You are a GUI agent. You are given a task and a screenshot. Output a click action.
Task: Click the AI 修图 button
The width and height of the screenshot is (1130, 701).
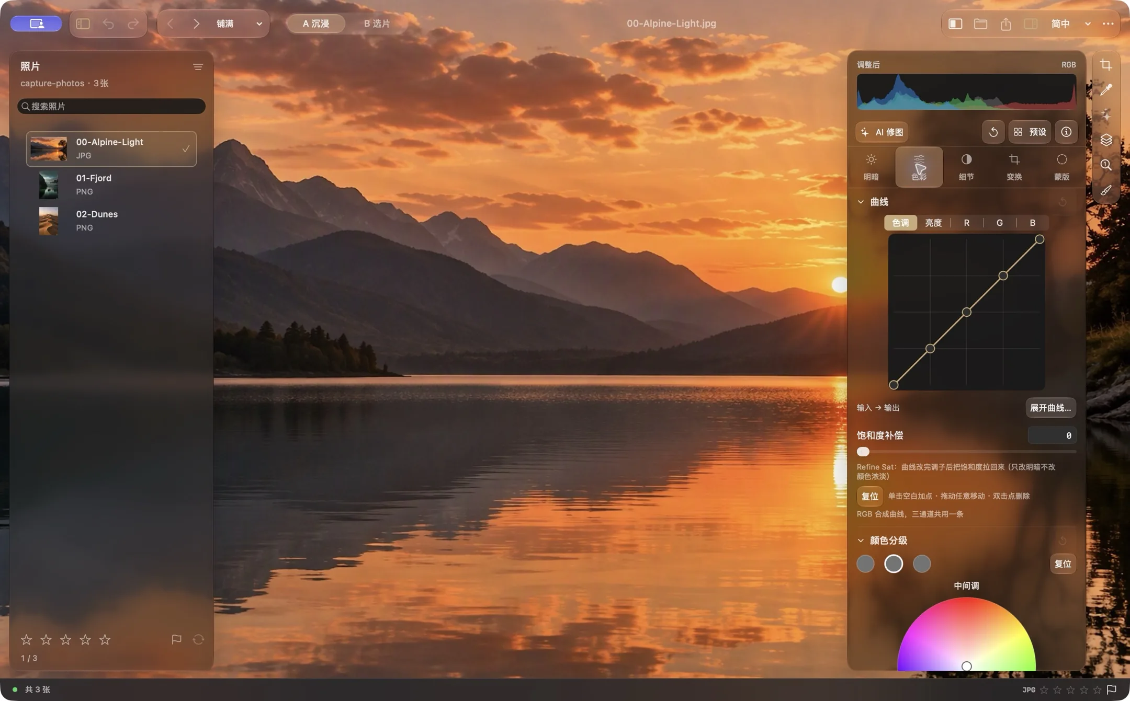click(882, 132)
